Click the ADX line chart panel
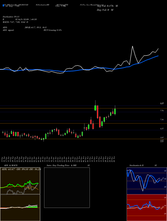The height and width of the screenshot is (221, 167). [20, 181]
